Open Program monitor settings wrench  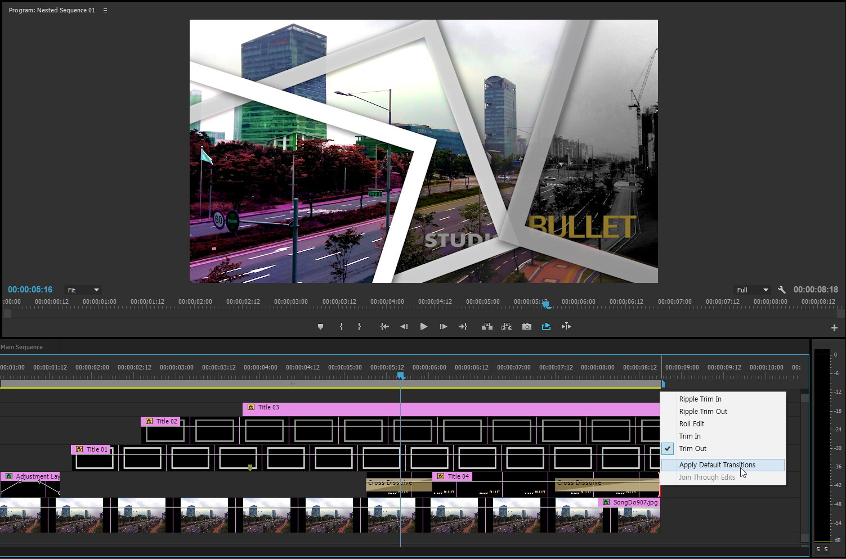pos(781,290)
